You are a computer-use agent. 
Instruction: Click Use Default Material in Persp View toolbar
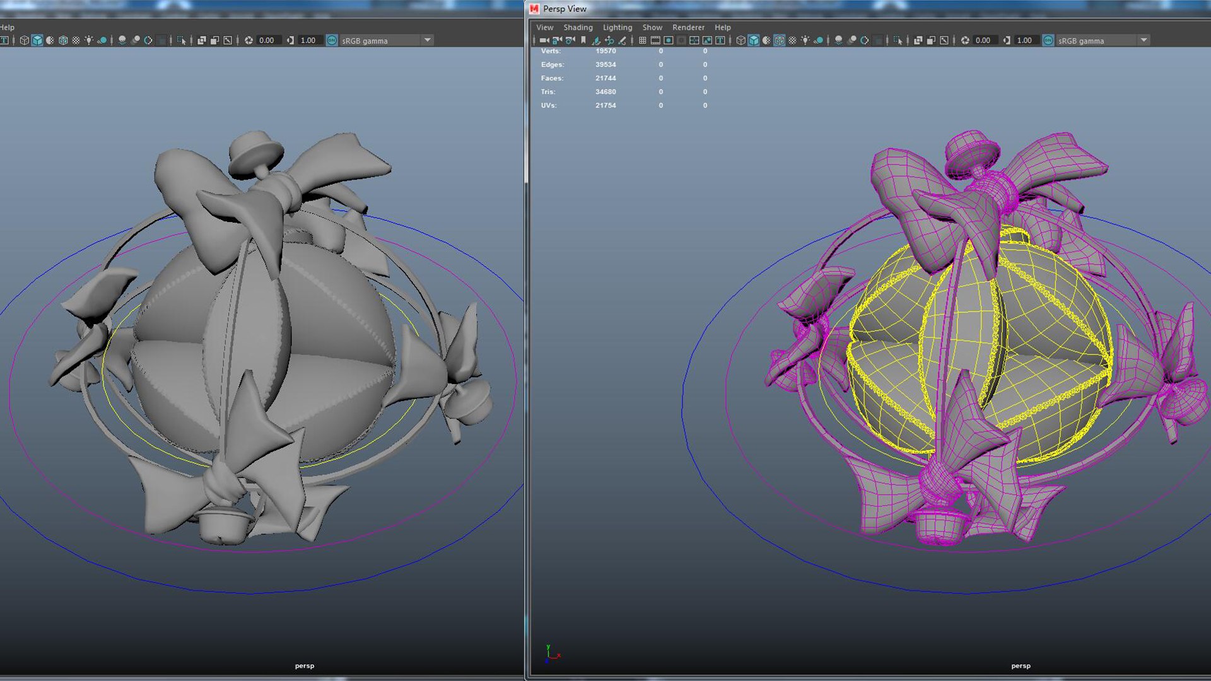(x=766, y=40)
